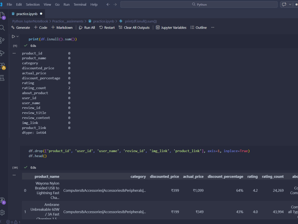Run the print(df.isnull().sum()) cell
The width and height of the screenshot is (298, 224).
tap(13, 36)
